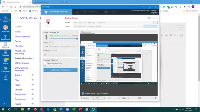This screenshot has width=200, height=112.
Task: Open the Canvas Calendar icon
Action: [5, 53]
